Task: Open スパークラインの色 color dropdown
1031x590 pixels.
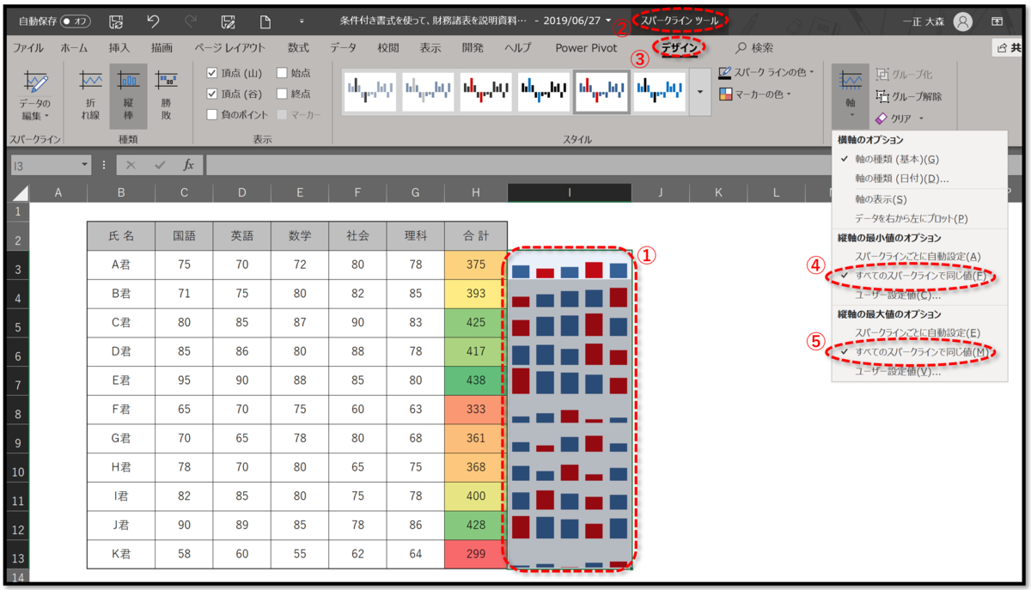Action: point(767,73)
